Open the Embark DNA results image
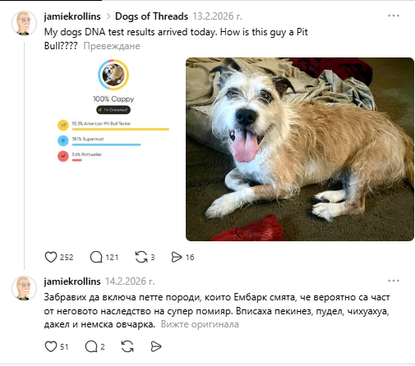Image resolution: width=415 pixels, height=366 pixels. point(113,149)
